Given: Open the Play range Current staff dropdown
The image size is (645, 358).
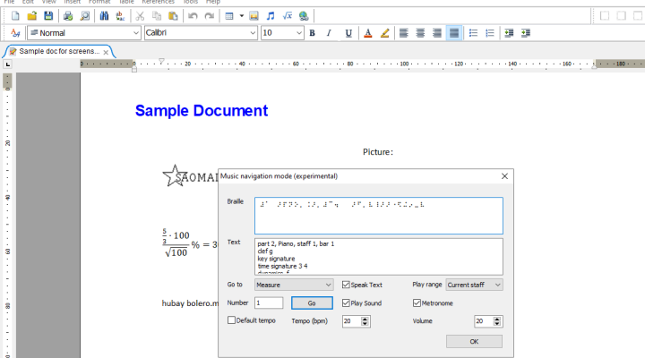Looking at the screenshot, I should 474,285.
